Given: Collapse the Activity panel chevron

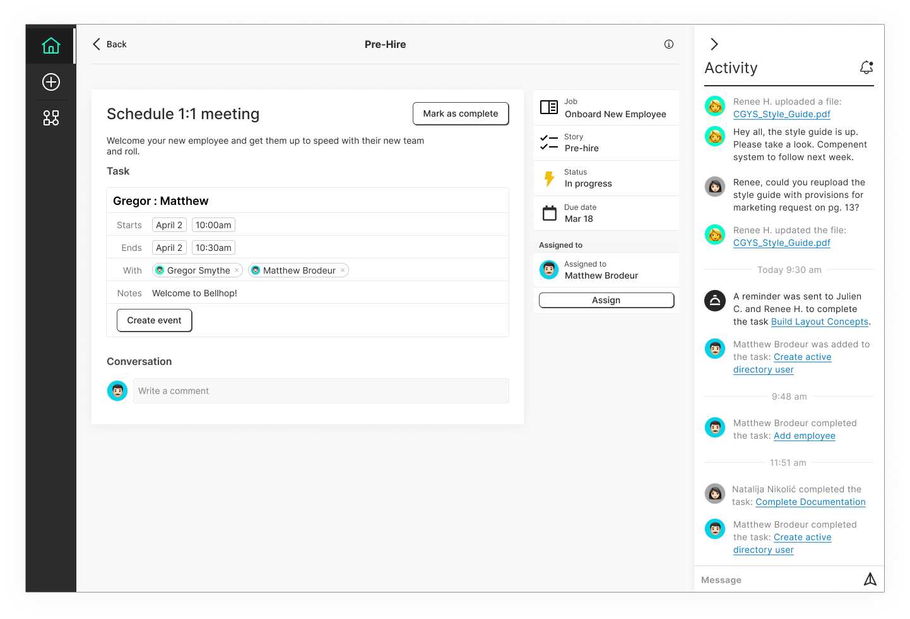Looking at the screenshot, I should (x=714, y=44).
